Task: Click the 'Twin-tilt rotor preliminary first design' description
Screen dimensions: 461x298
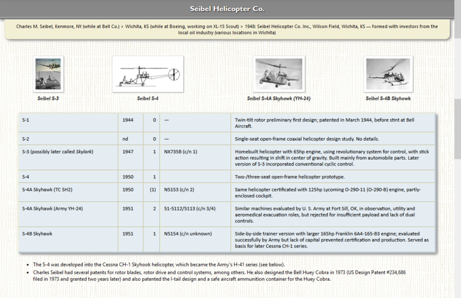Action: [x=333, y=123]
